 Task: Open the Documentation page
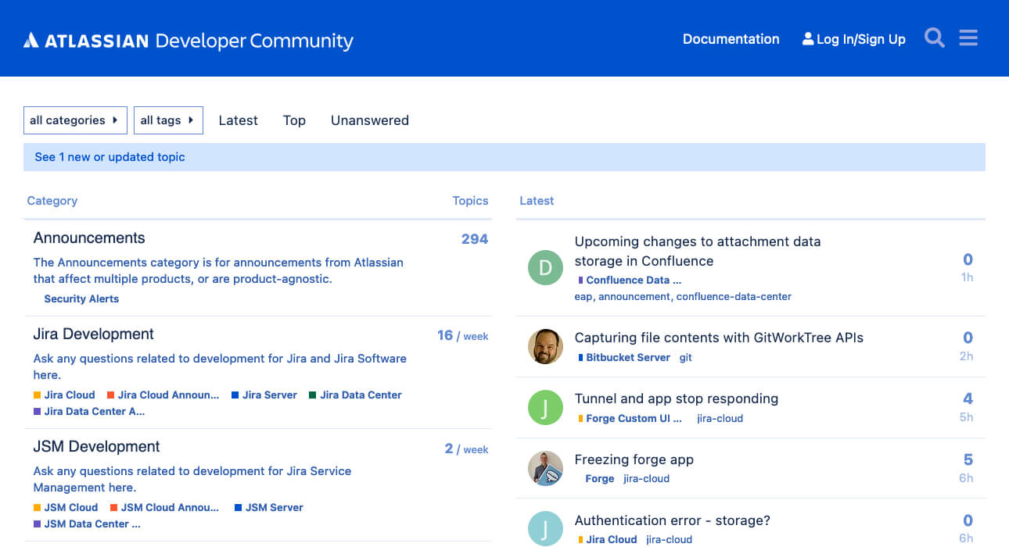(731, 38)
